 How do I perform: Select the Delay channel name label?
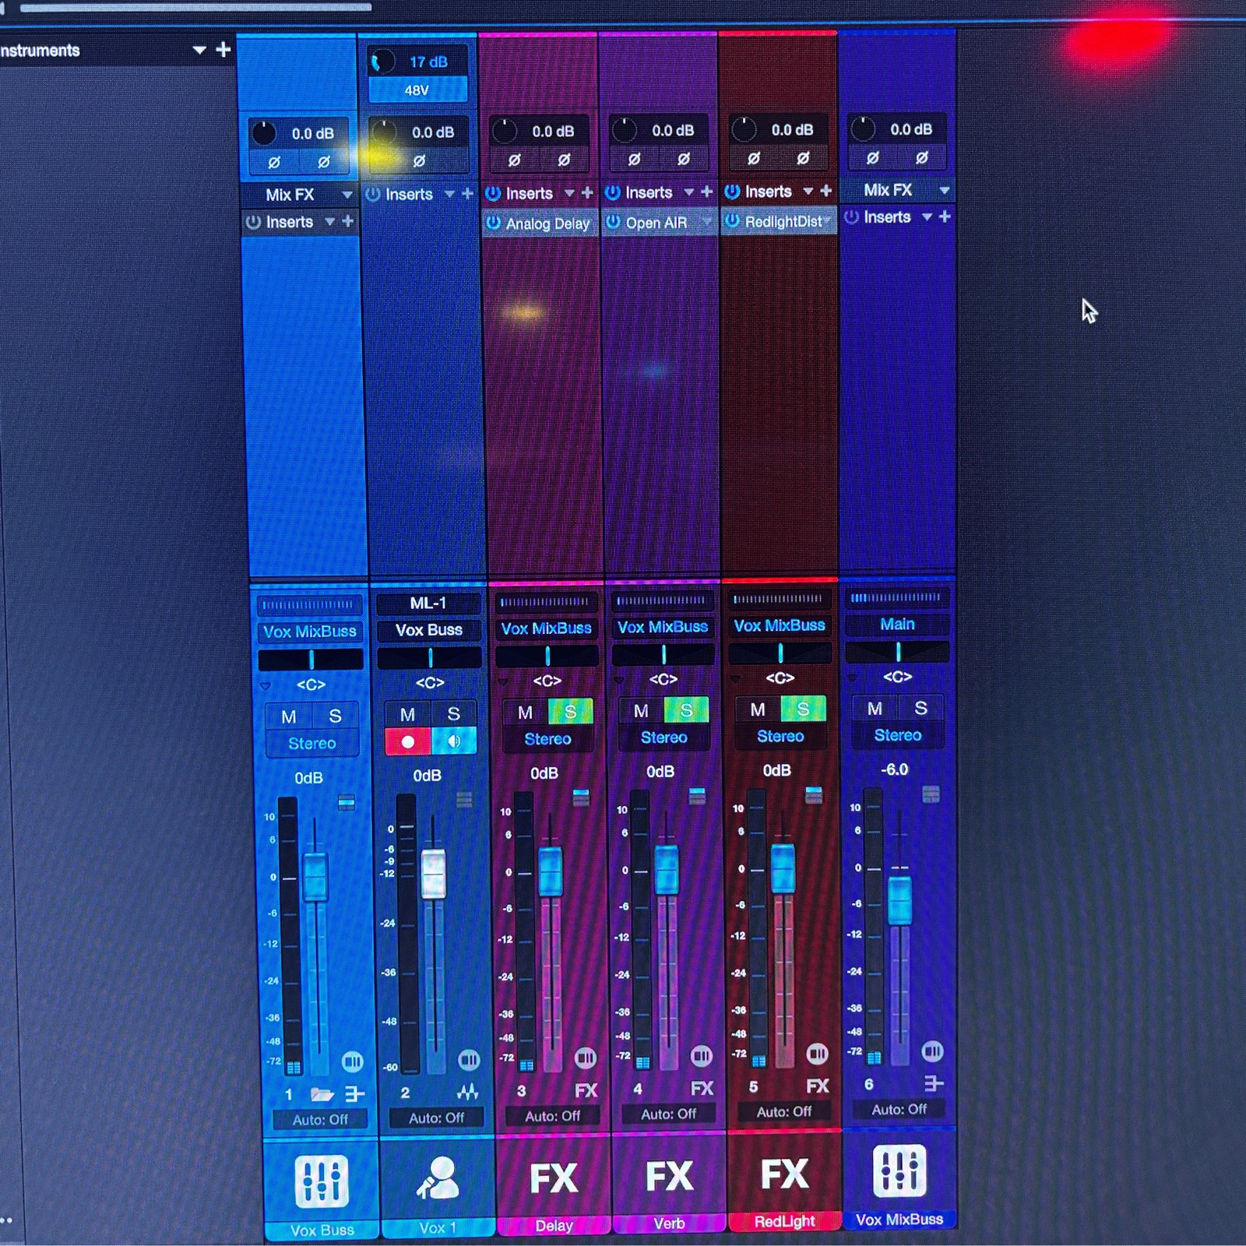click(x=554, y=1226)
